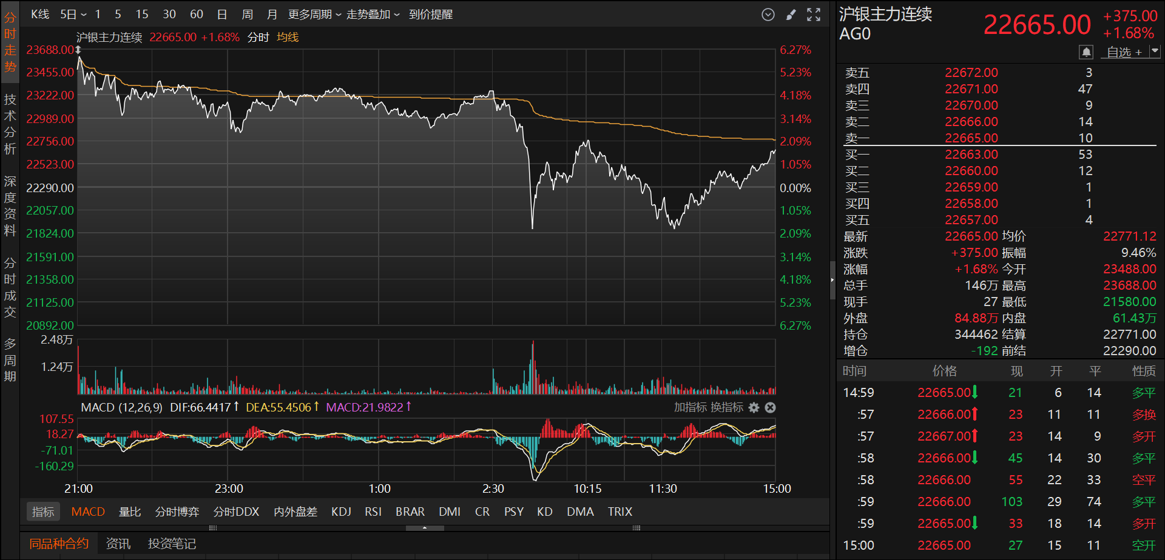Click the 15:00 trade row in the tick list
The image size is (1165, 560).
pyautogui.click(x=999, y=545)
